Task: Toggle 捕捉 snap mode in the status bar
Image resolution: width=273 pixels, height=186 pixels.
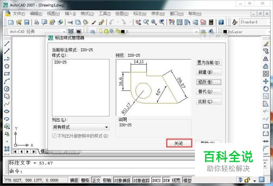Action: pyautogui.click(x=74, y=180)
